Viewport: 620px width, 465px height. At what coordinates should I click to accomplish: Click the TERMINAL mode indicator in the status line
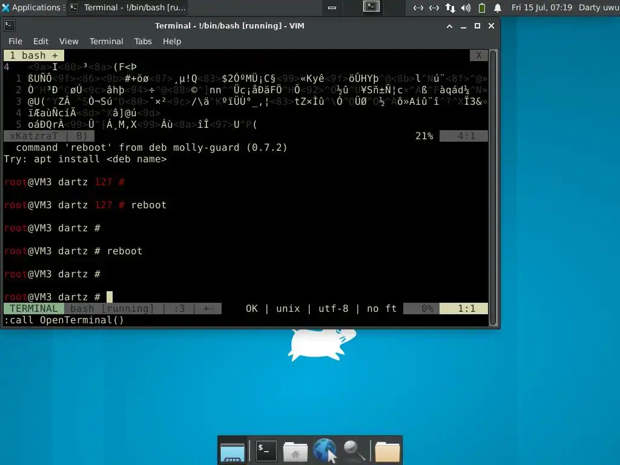(34, 308)
